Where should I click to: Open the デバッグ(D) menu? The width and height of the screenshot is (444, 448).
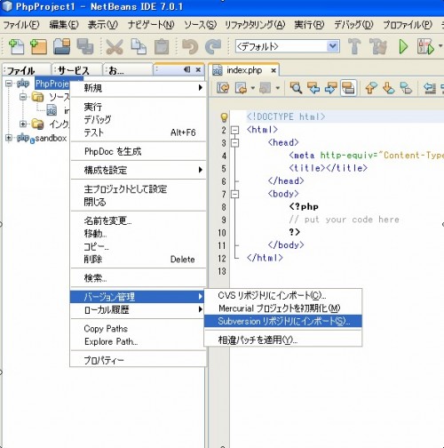[x=353, y=25]
